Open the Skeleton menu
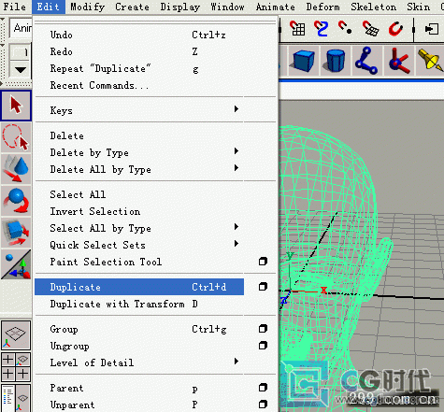Viewport: 444px width, 412px height. [x=374, y=7]
